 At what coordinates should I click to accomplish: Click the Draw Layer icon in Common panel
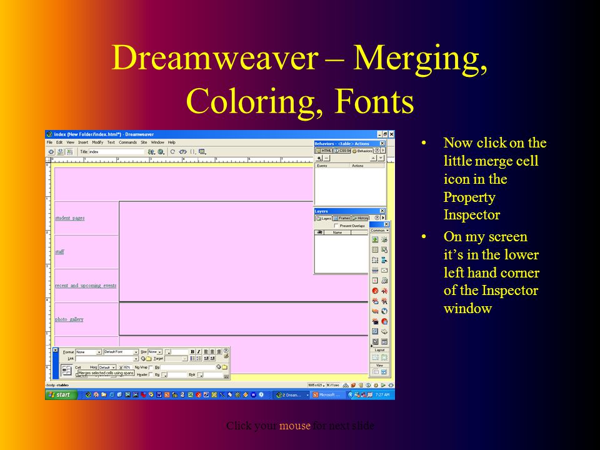375,260
